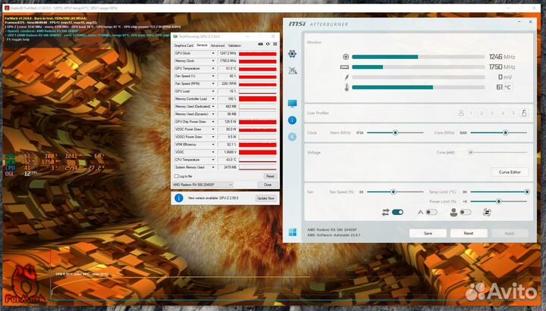
Task: Switch to the Validation tab in GPU-Z
Action: coord(234,45)
